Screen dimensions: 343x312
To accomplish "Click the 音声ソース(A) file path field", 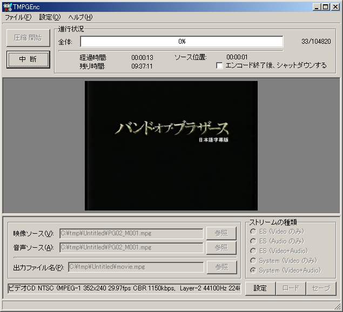I will pyautogui.click(x=131, y=248).
